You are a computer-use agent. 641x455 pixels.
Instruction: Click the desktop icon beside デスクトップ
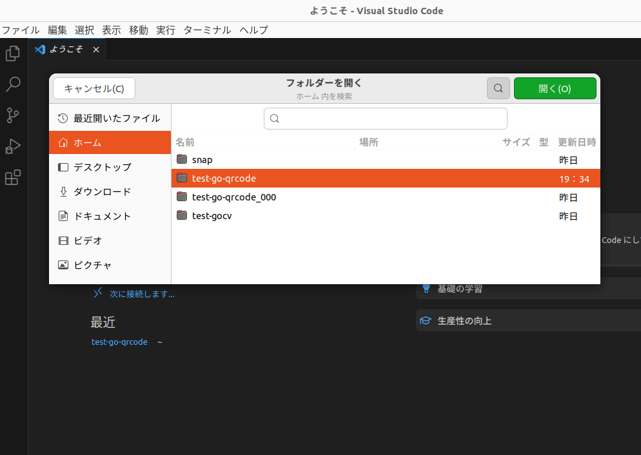[x=63, y=167]
